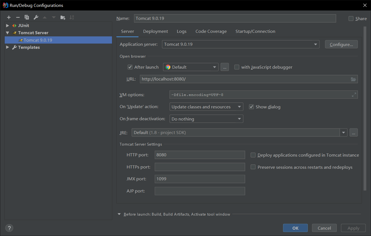The image size is (371, 236).
Task: Click the Cancel button
Action: pyautogui.click(x=324, y=228)
